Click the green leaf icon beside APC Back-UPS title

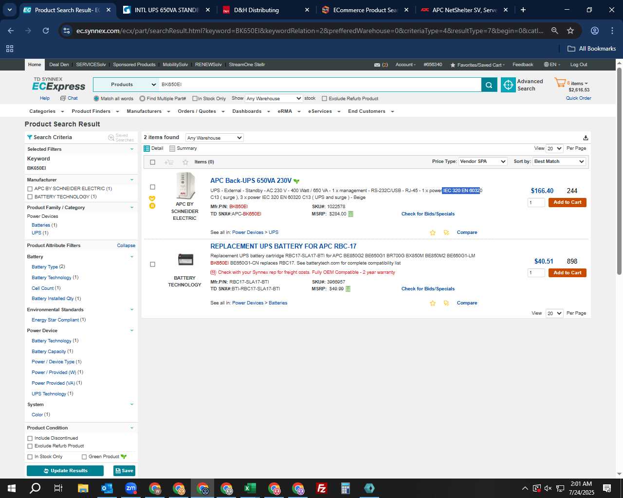[x=296, y=181]
